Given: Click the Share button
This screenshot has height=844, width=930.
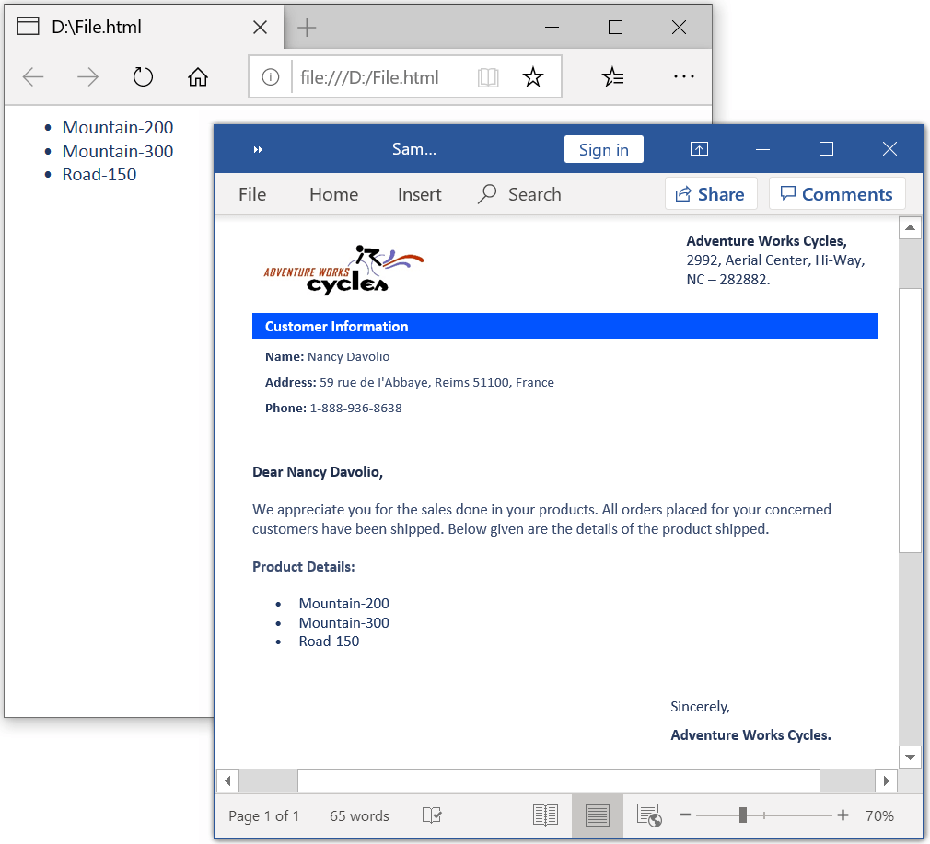Looking at the screenshot, I should coord(711,194).
